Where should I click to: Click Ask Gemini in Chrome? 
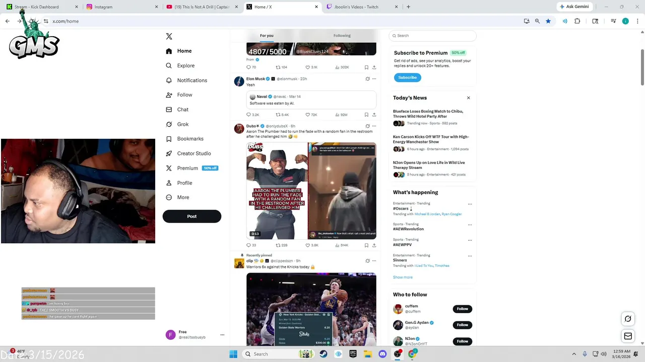[x=574, y=7]
